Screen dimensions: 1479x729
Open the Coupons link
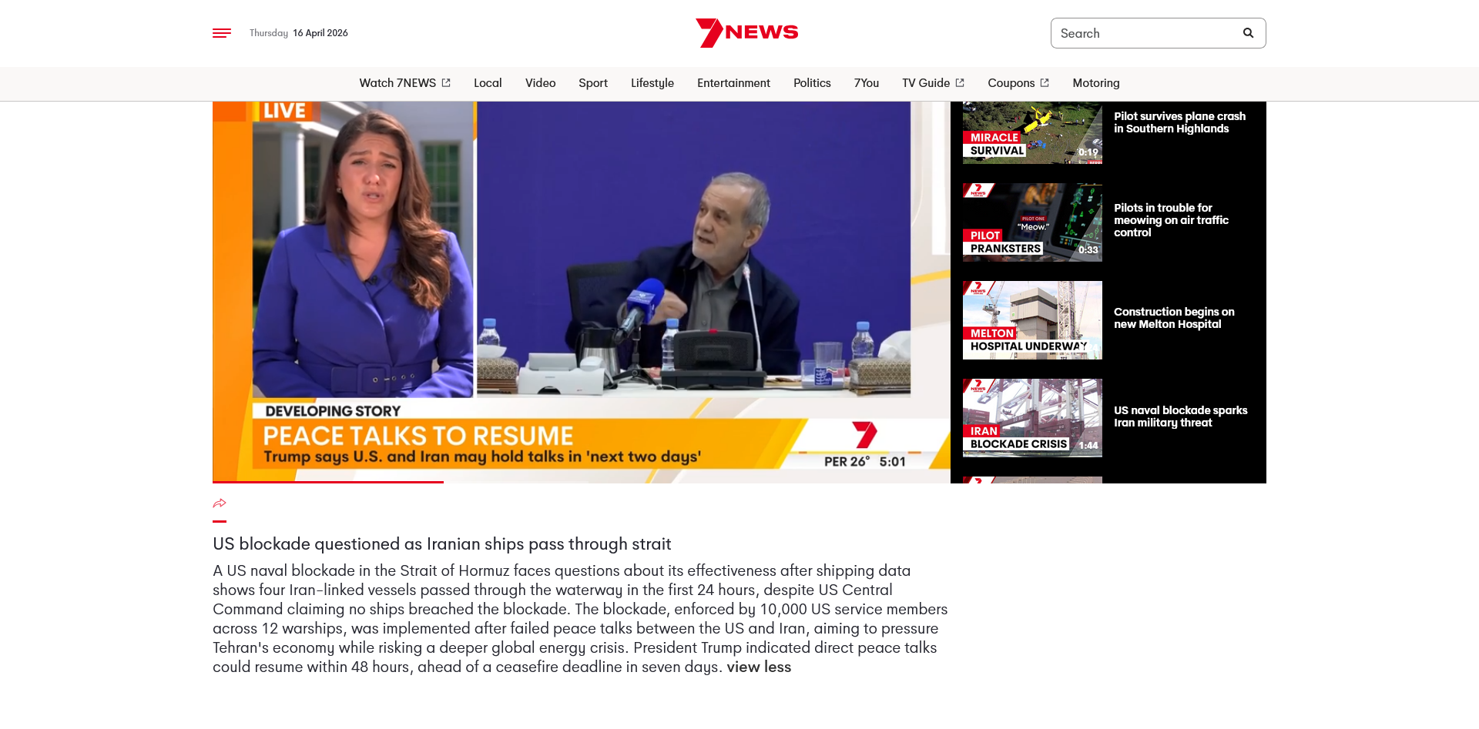[x=1011, y=83]
